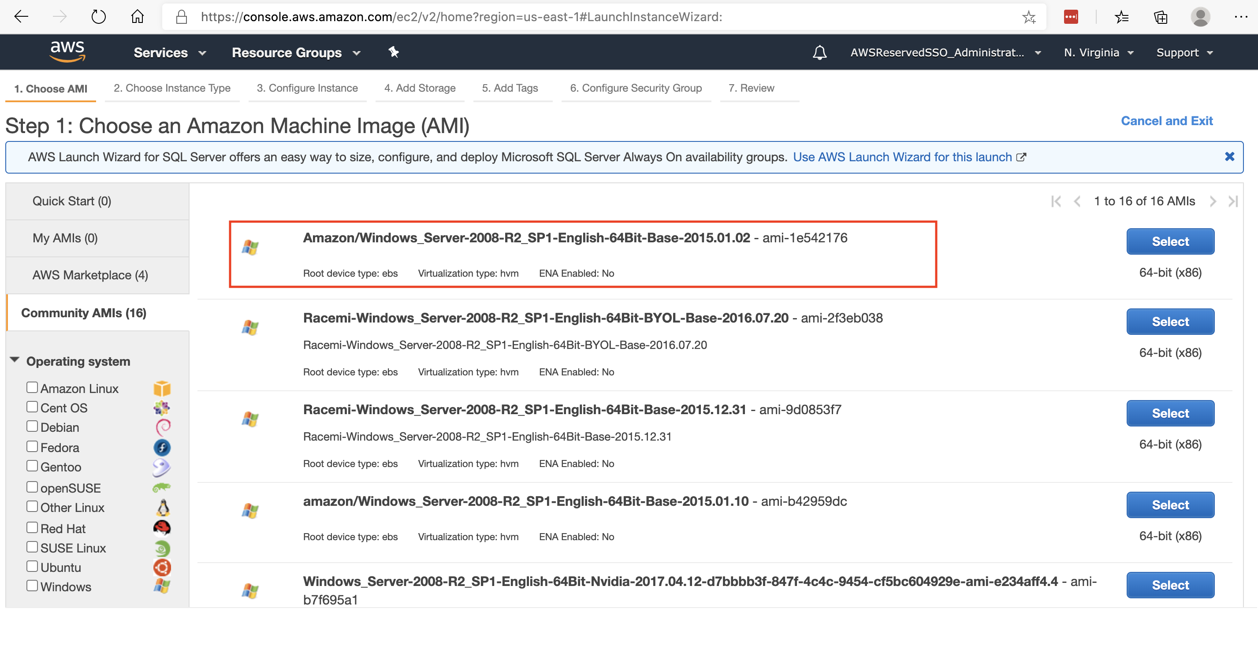
Task: Click the Ubuntu logo in OS filter
Action: pyautogui.click(x=162, y=567)
